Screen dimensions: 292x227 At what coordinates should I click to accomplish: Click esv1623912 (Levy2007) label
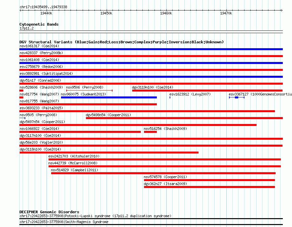pos(190,94)
